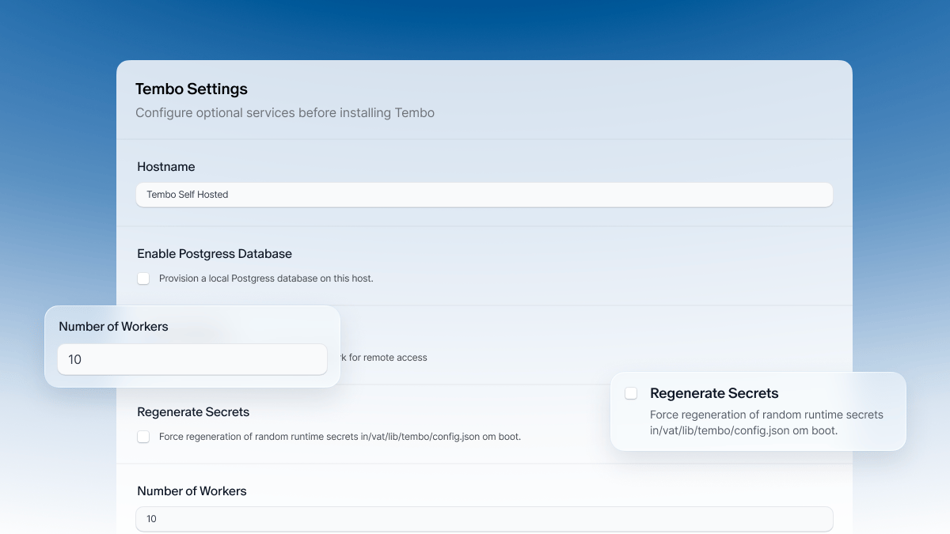Click the 'Regenerate Secrets' title in floating card

click(714, 393)
